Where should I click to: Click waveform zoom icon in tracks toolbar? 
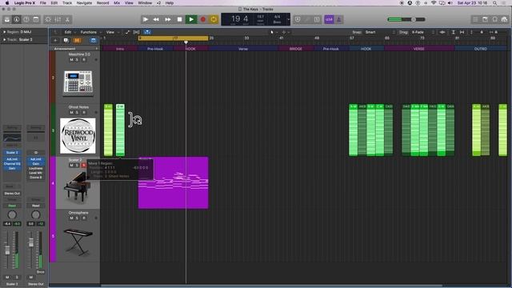(x=442, y=32)
